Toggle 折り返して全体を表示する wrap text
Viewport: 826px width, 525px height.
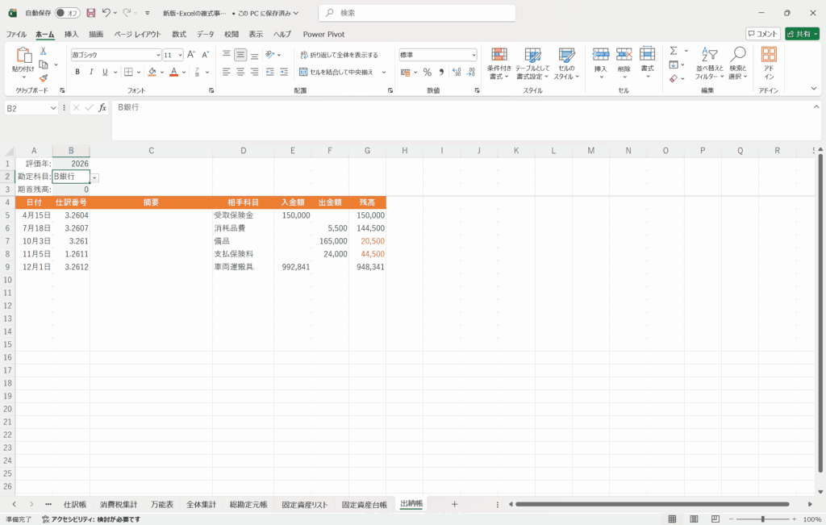coord(339,55)
